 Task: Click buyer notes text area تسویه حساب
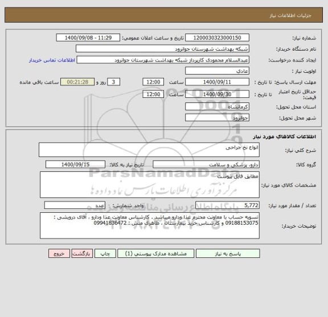[150, 225]
